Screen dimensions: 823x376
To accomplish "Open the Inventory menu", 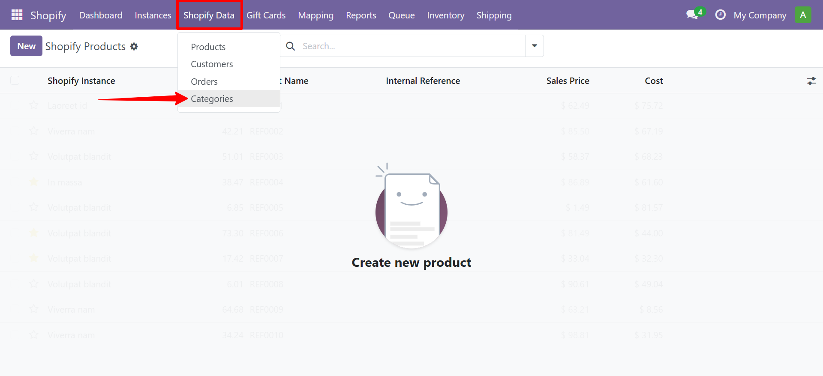I will click(x=446, y=15).
